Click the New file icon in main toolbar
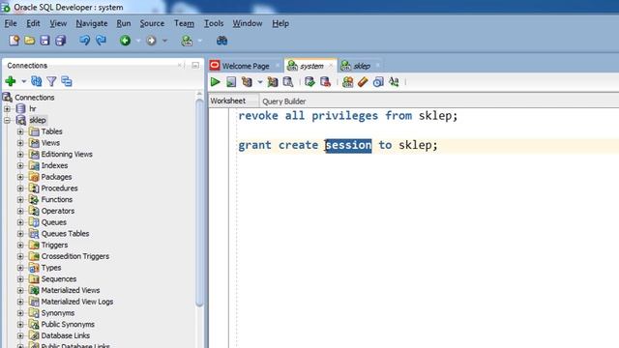Image resolution: width=619 pixels, height=348 pixels. click(15, 41)
